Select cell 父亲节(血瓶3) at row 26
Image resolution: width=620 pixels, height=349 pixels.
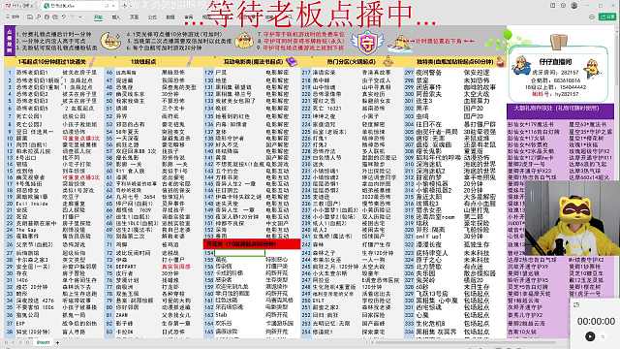pos(35,245)
